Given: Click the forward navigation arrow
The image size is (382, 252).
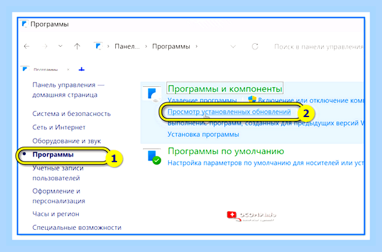Looking at the screenshot, I should click(x=45, y=46).
